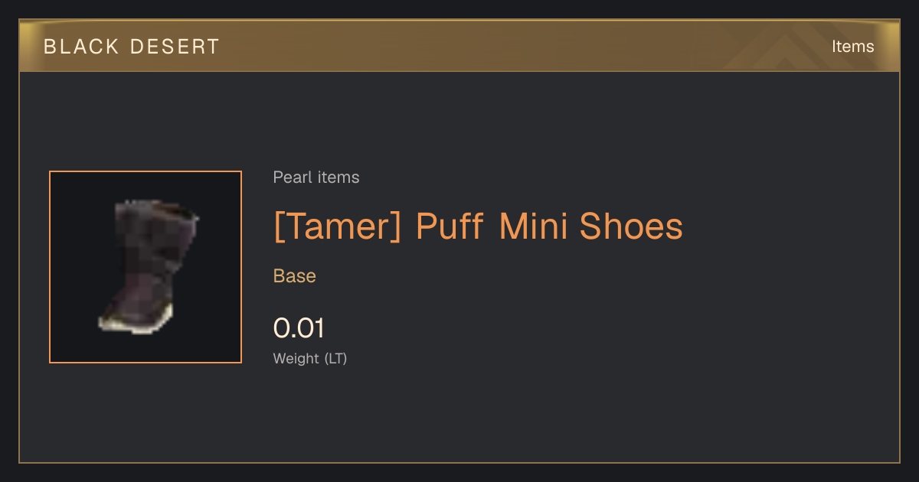Click the word BLACK in the header

point(82,47)
